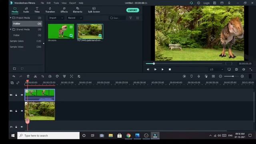Switch to the Titles tab
Image resolution: width=256 pixels, height=144 pixels.
click(37, 10)
